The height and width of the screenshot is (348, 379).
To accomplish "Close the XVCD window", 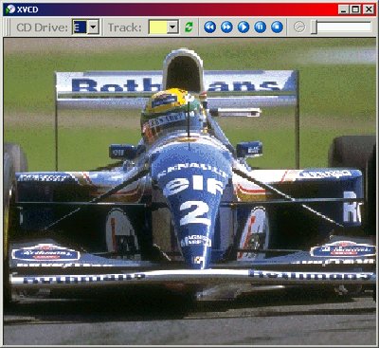I will tap(369, 9).
